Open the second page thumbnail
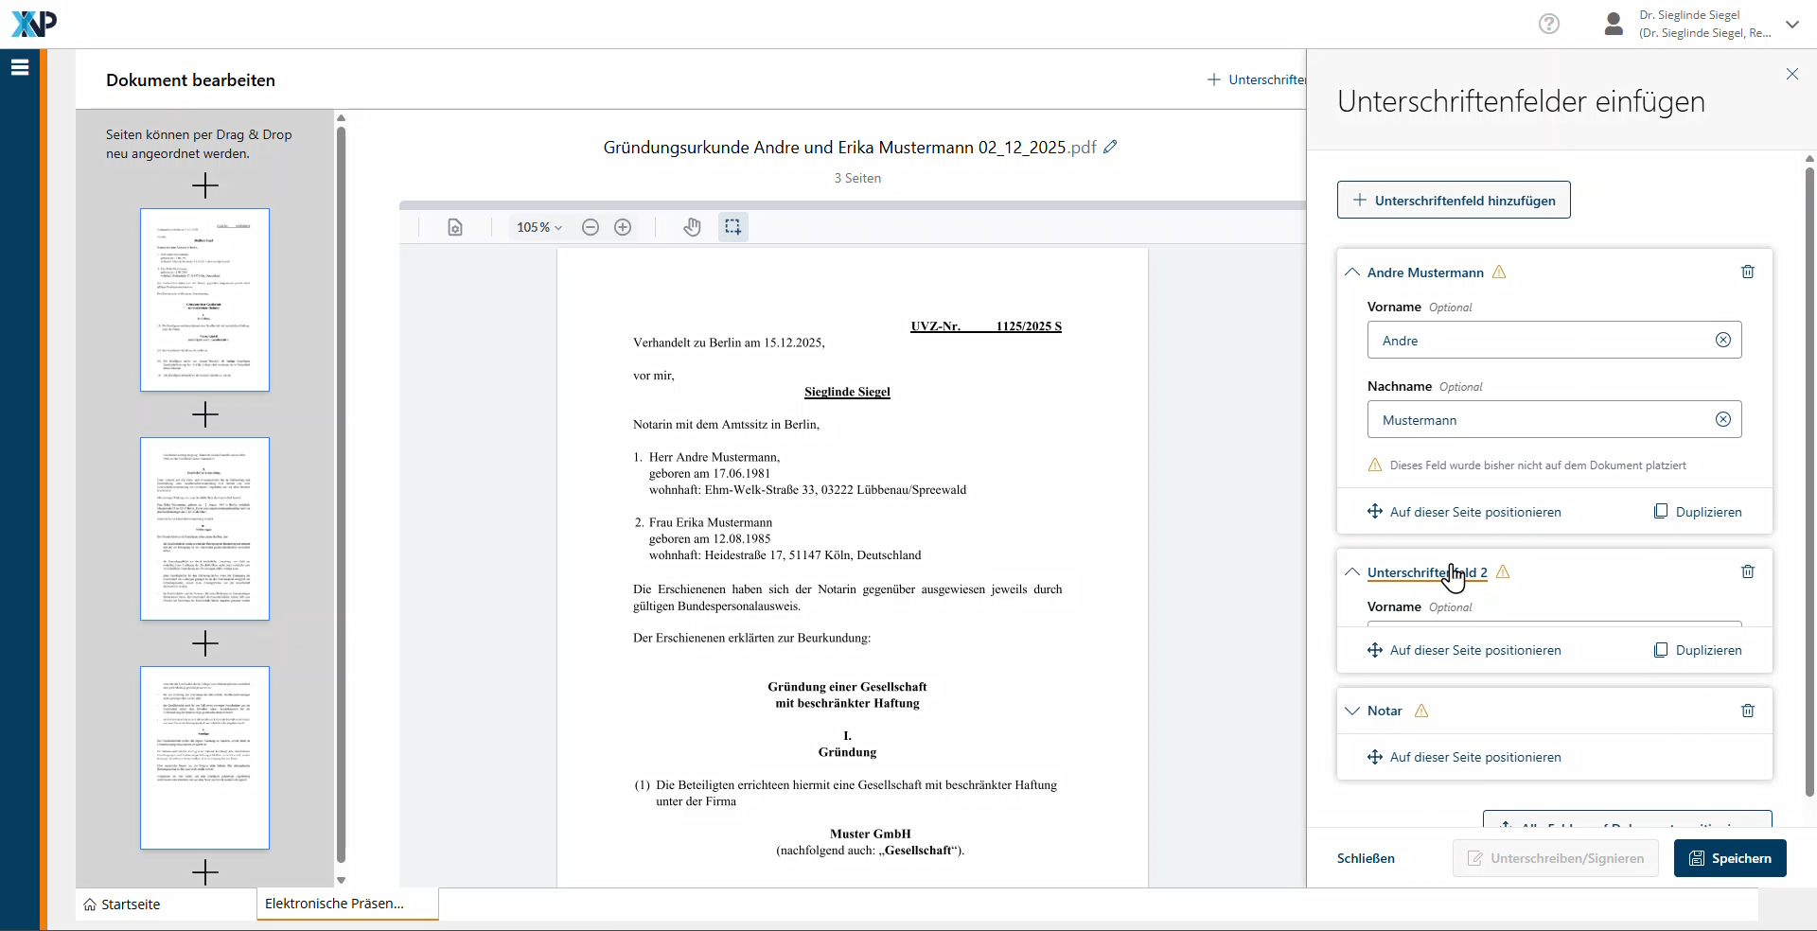This screenshot has height=931, width=1817. click(204, 529)
